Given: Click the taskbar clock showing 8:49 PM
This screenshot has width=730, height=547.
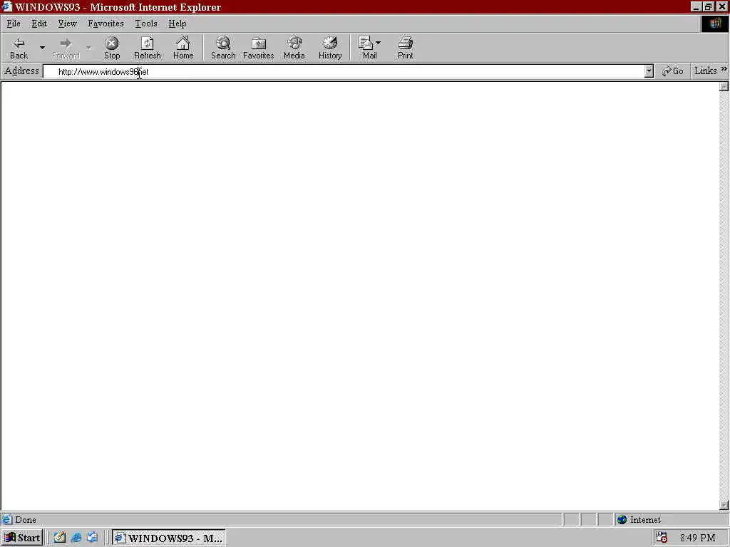Looking at the screenshot, I should 697,538.
